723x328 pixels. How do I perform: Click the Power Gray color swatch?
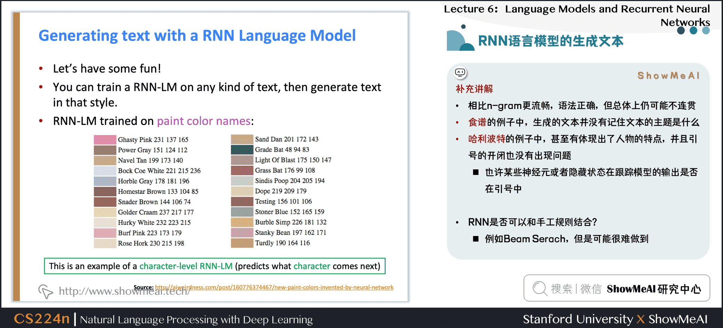pos(105,150)
